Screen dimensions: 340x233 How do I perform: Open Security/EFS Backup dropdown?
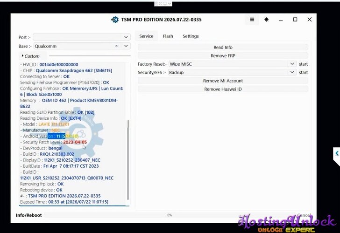pos(292,72)
